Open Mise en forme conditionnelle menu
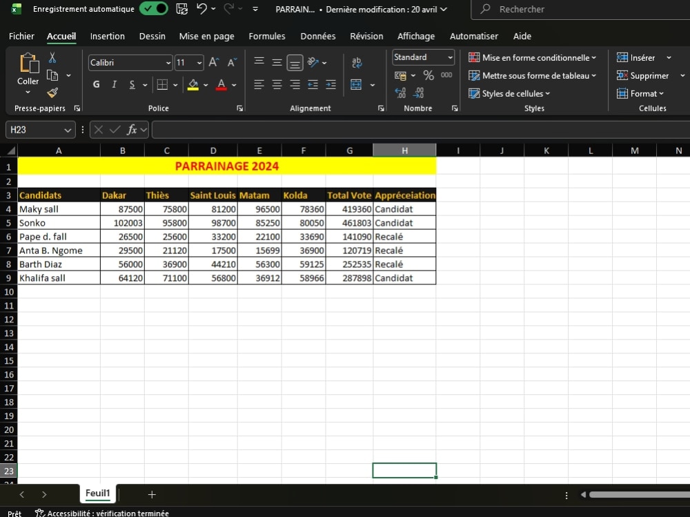This screenshot has height=517, width=690. click(533, 58)
